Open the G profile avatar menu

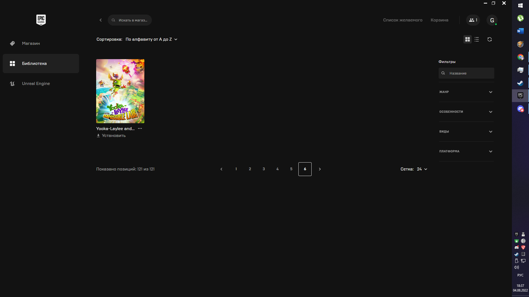point(492,20)
